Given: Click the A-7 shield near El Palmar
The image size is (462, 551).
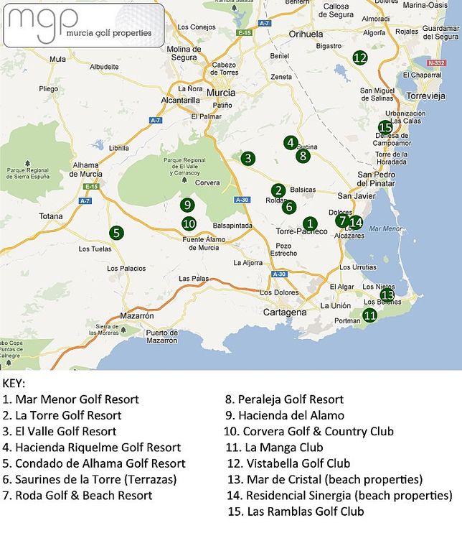Looking at the screenshot, I should (x=156, y=120).
